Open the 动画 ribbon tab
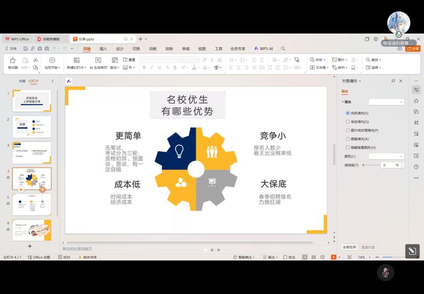Viewport: 424px width, 294px height. [x=153, y=49]
